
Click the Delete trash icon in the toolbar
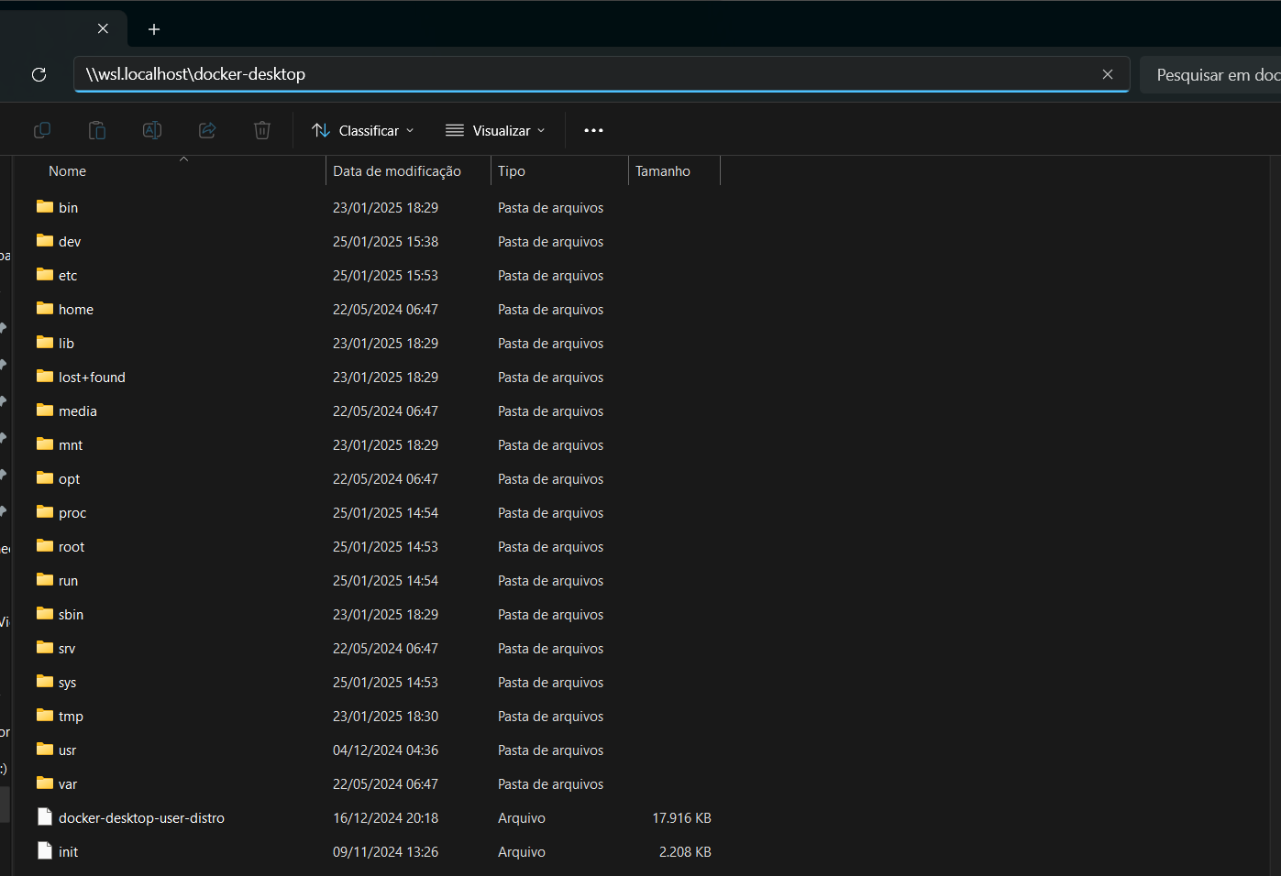262,130
